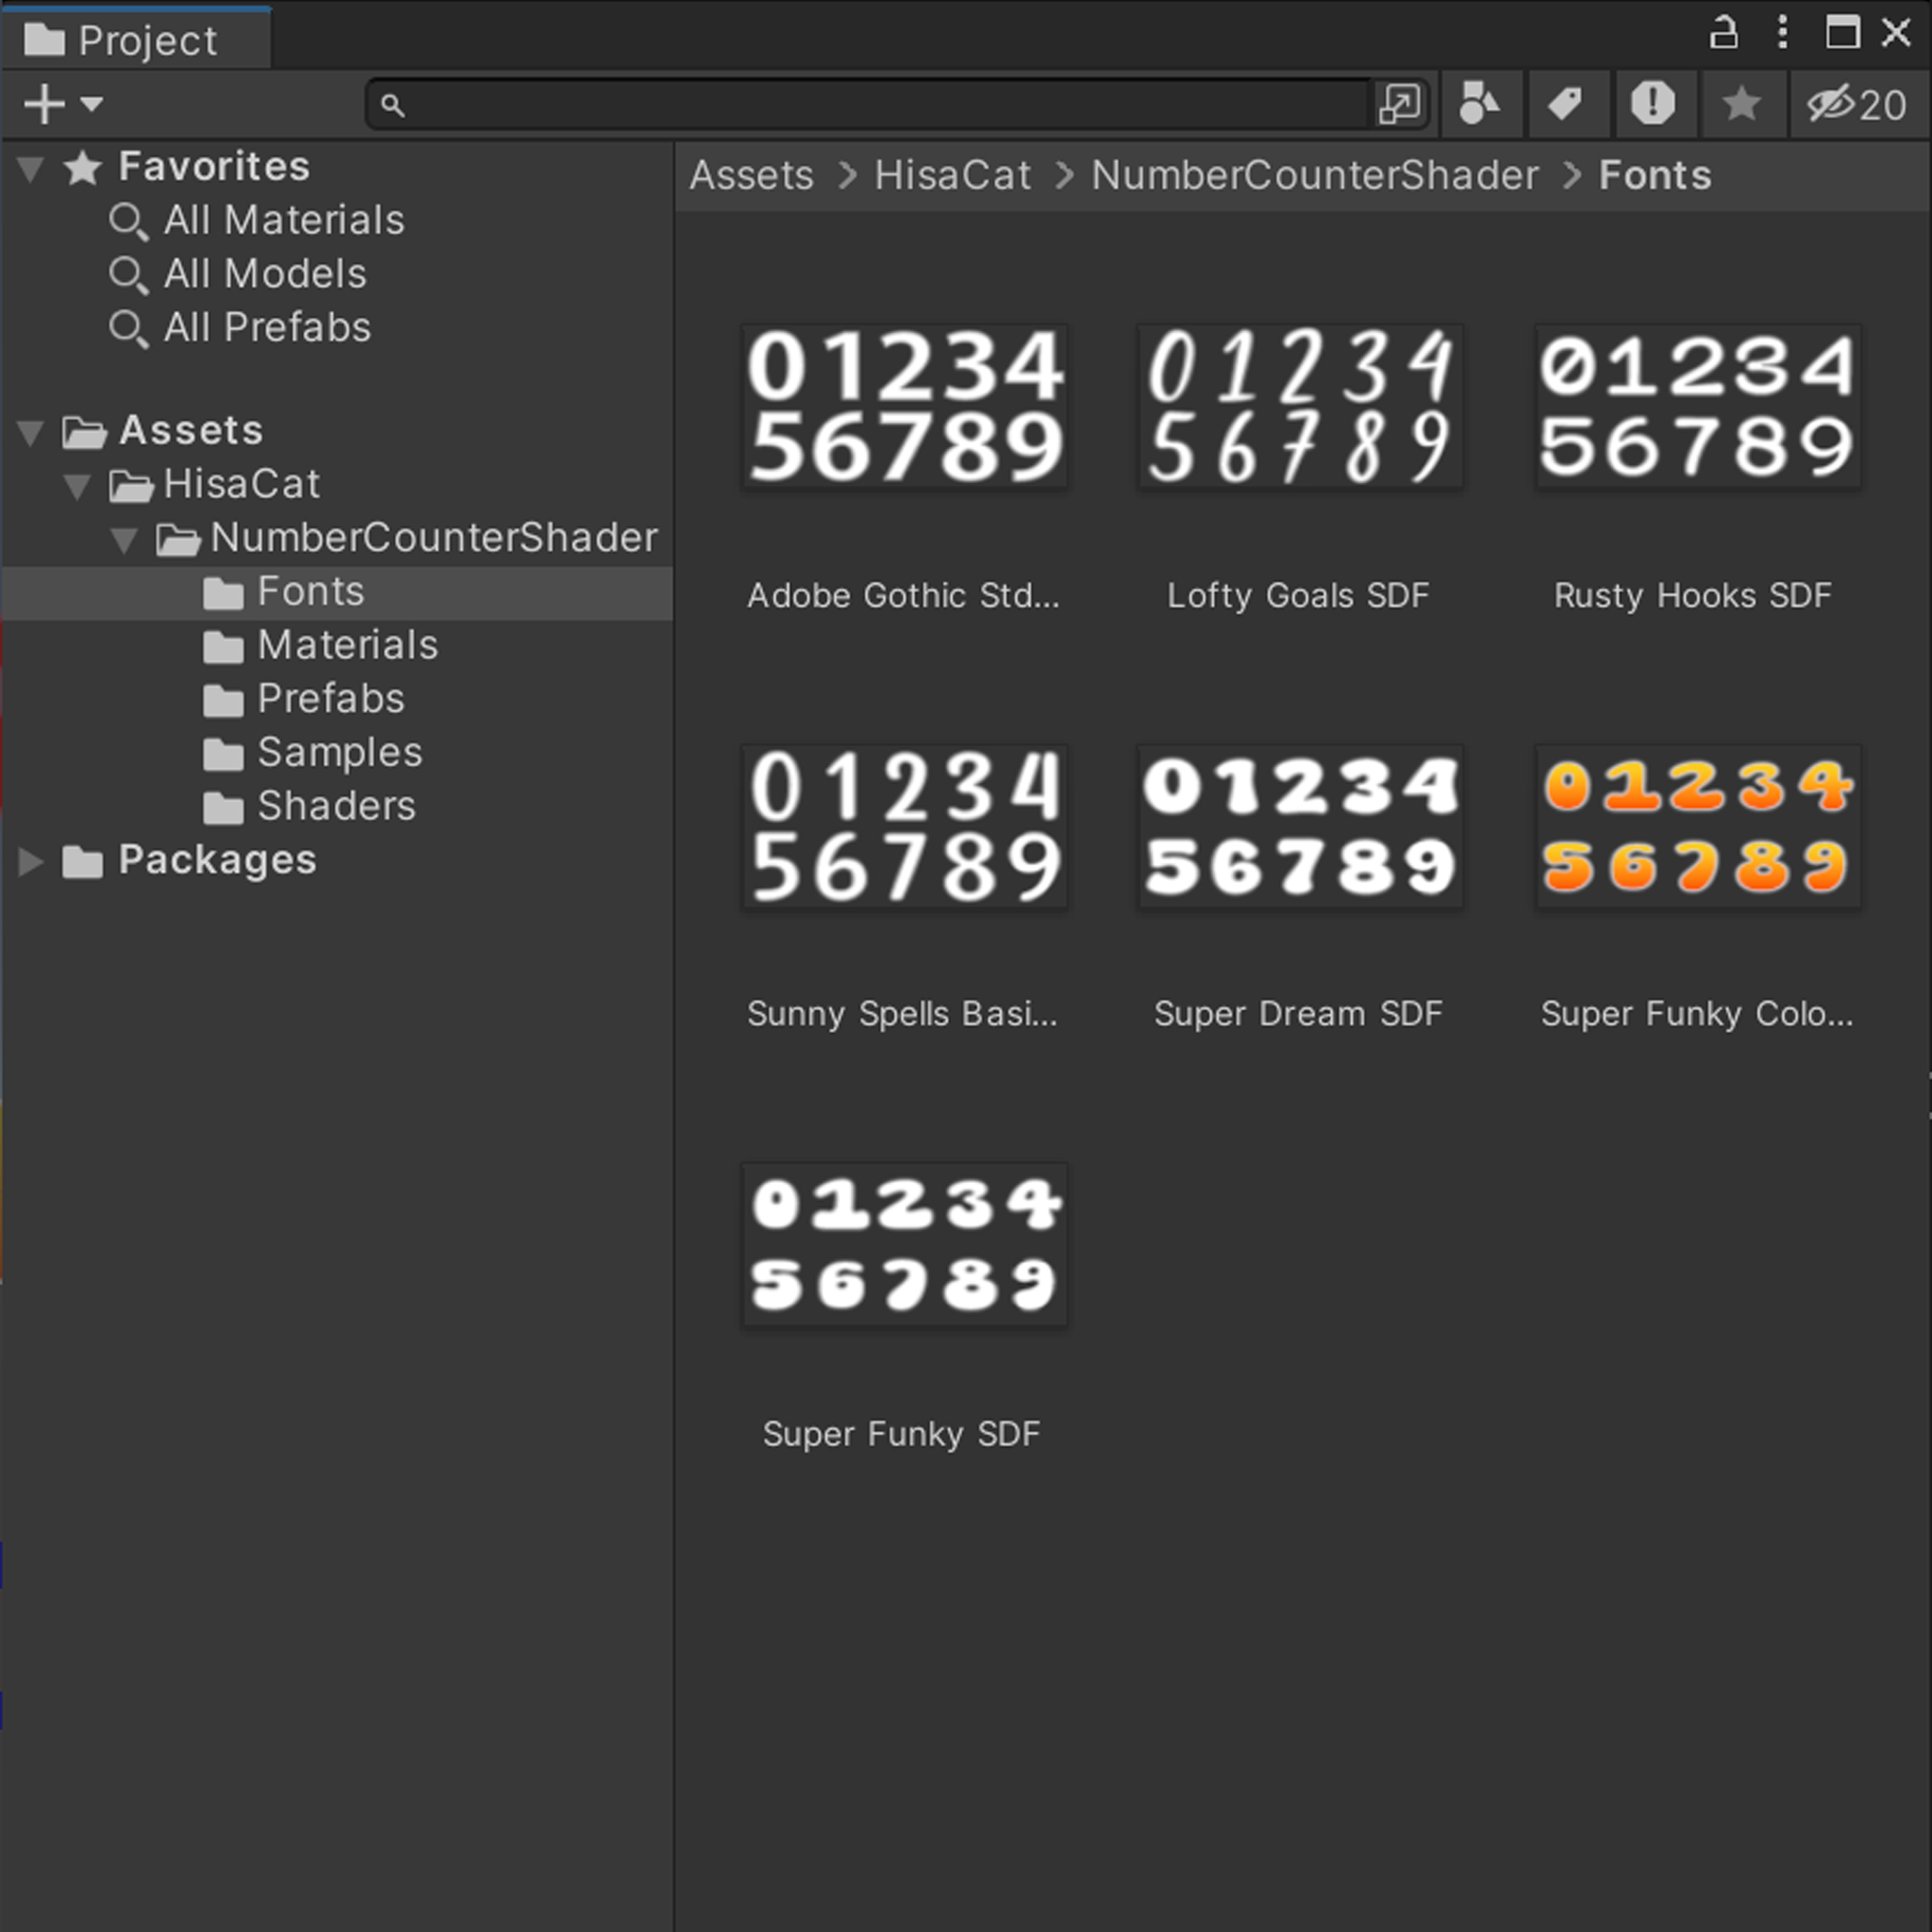Image resolution: width=1932 pixels, height=1932 pixels.
Task: Click the All Materials search icon
Action: 128,221
